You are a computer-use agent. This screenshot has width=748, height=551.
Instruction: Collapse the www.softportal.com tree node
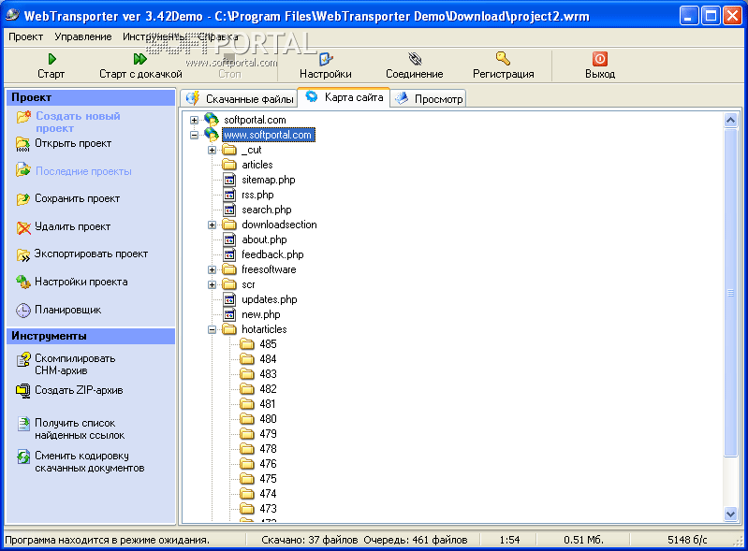(x=194, y=135)
